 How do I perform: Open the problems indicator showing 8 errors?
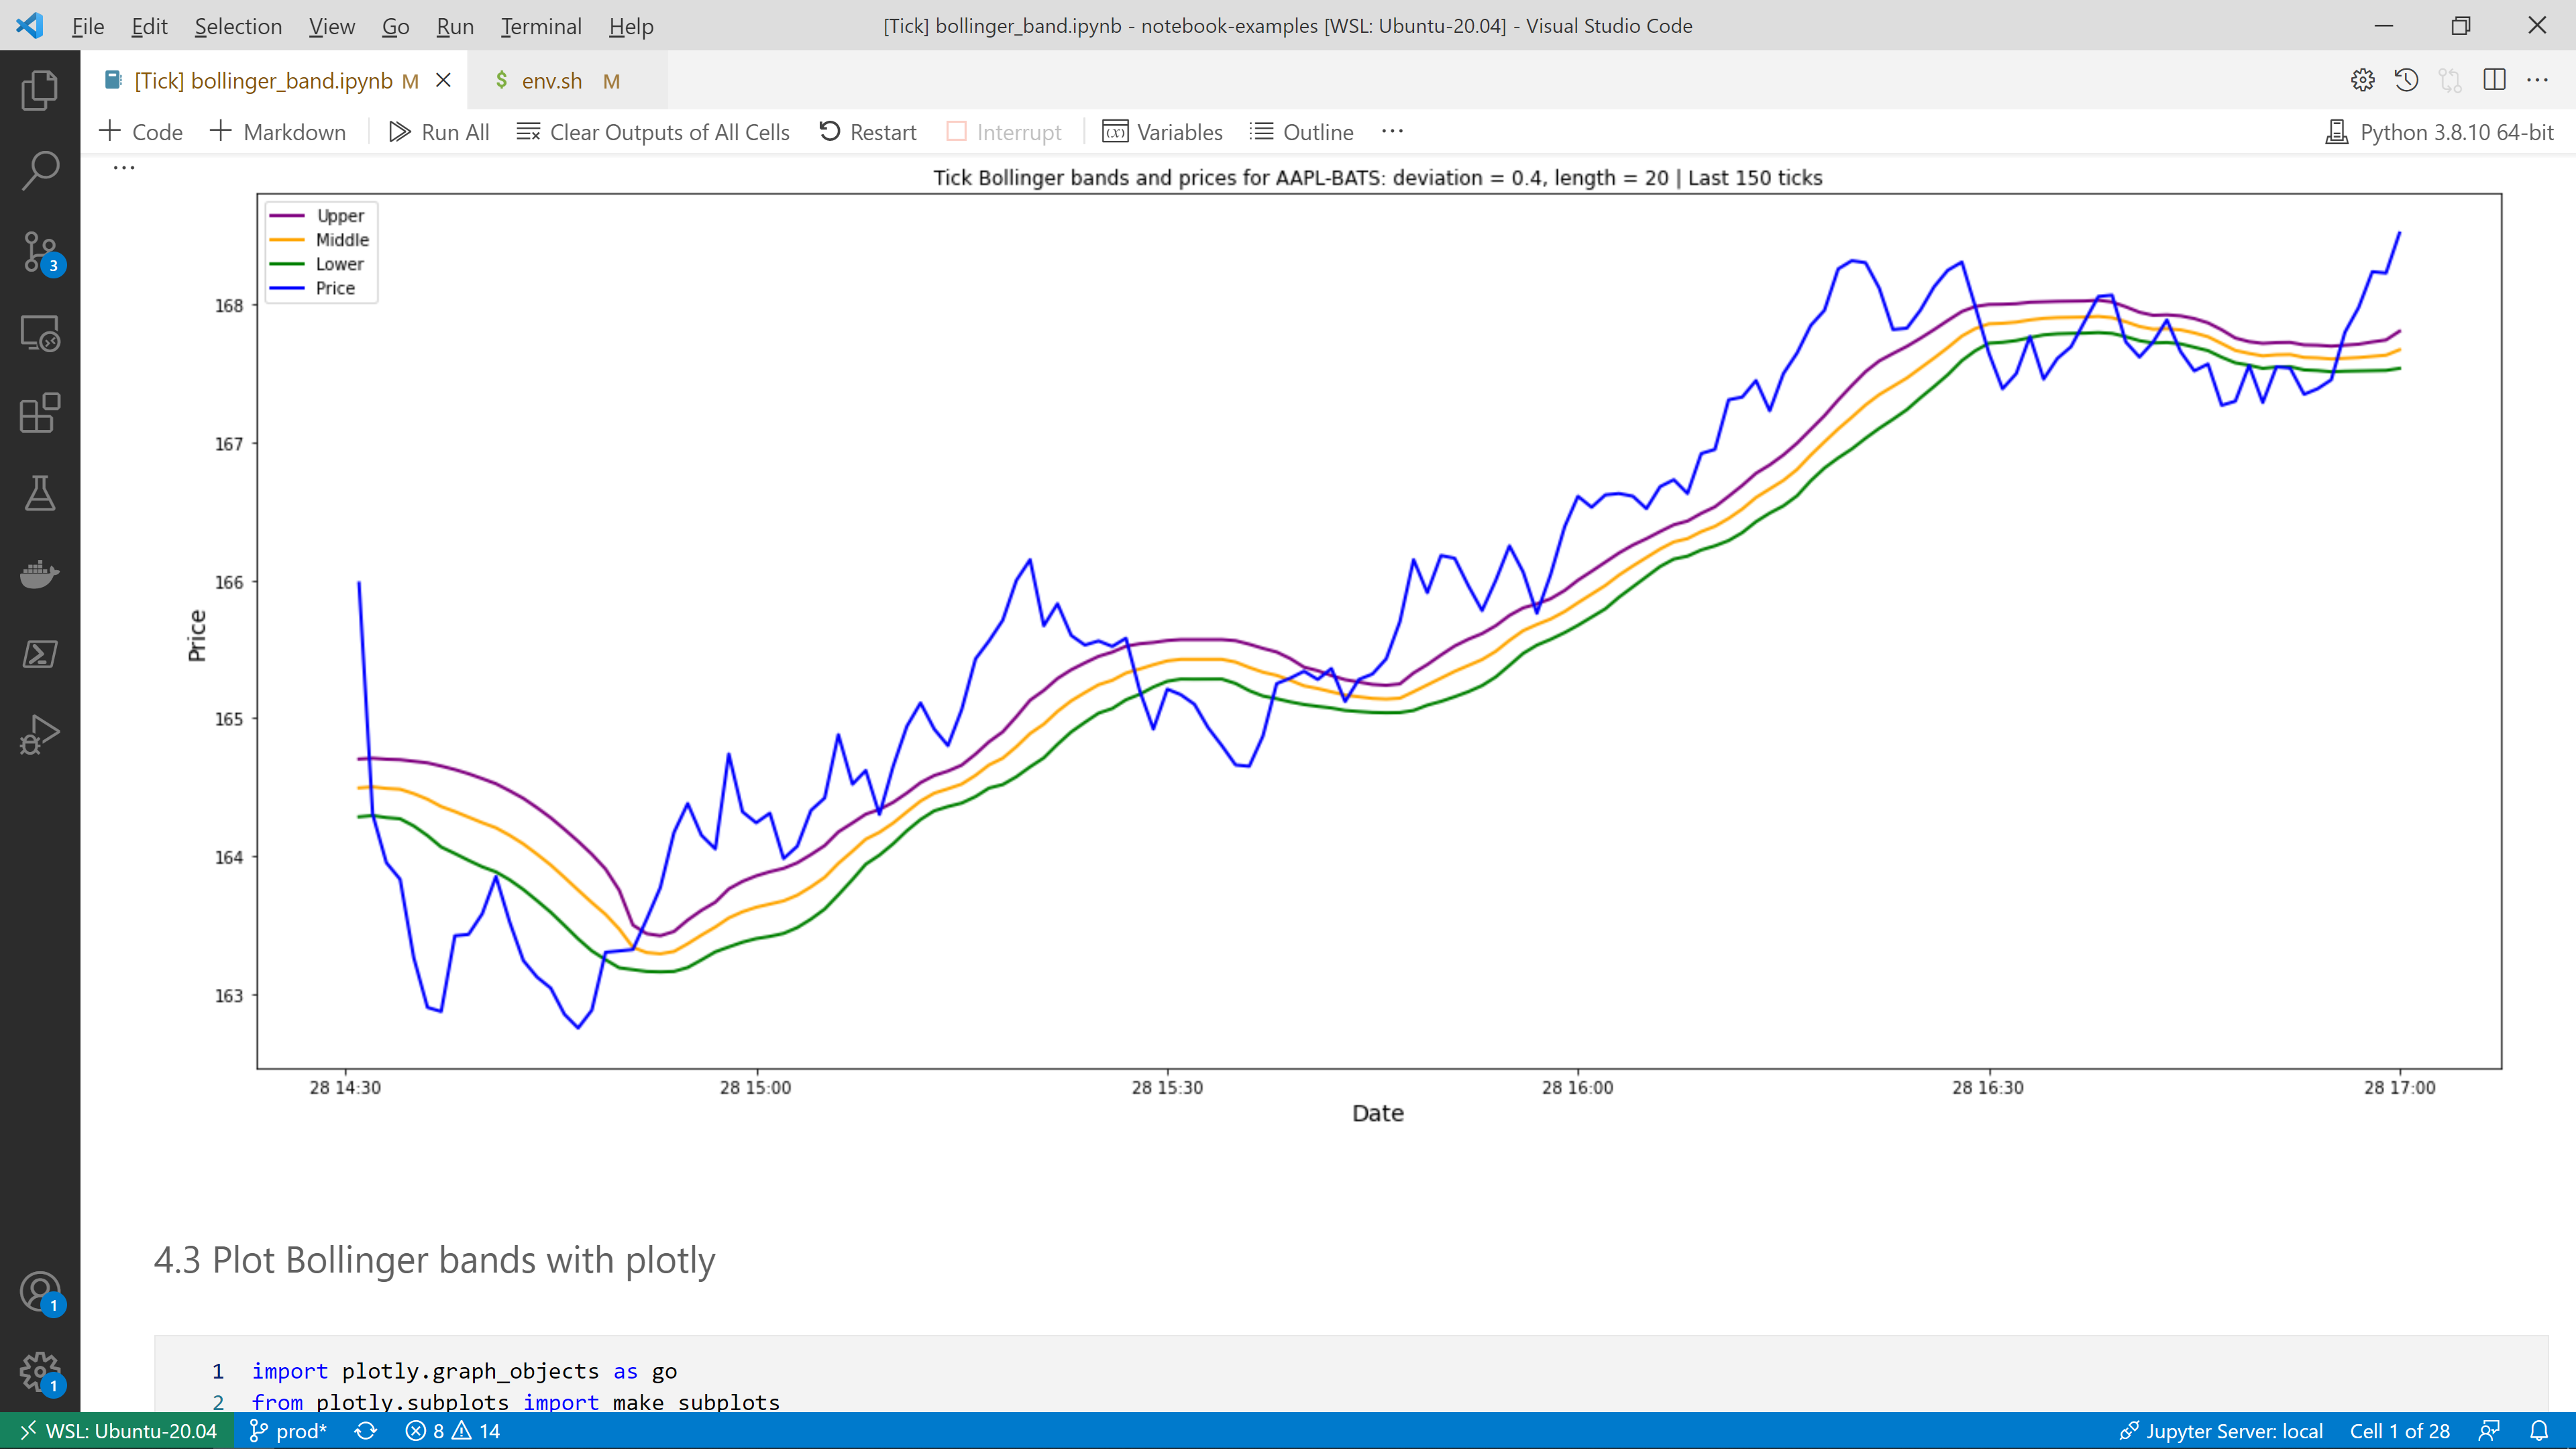coord(452,1431)
